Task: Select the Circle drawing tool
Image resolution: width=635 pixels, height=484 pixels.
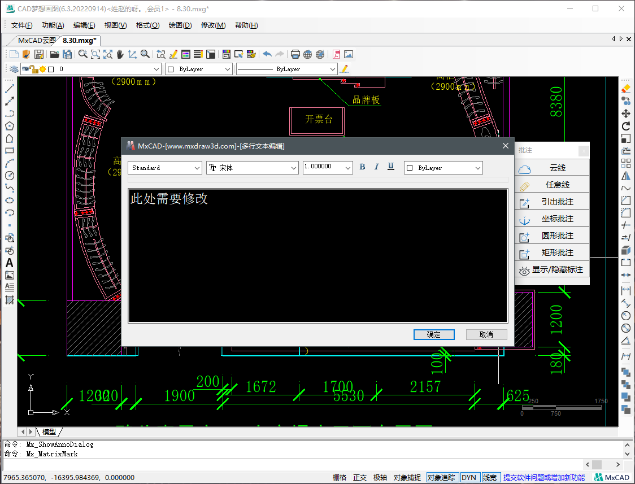Action: click(9, 175)
